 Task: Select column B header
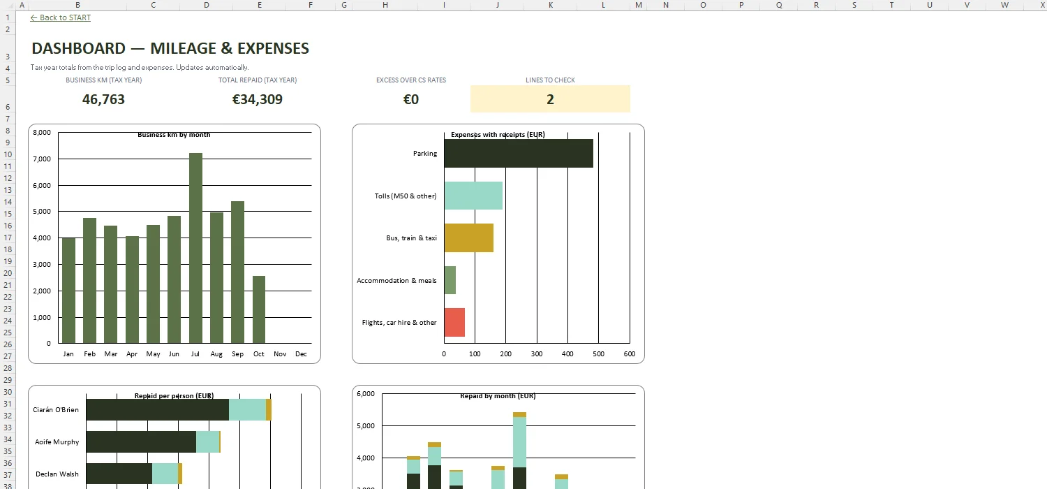[x=77, y=5]
